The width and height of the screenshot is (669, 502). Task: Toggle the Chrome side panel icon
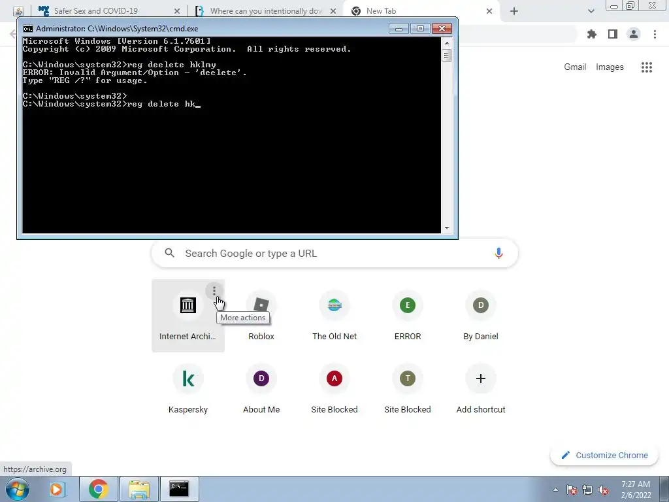[613, 34]
